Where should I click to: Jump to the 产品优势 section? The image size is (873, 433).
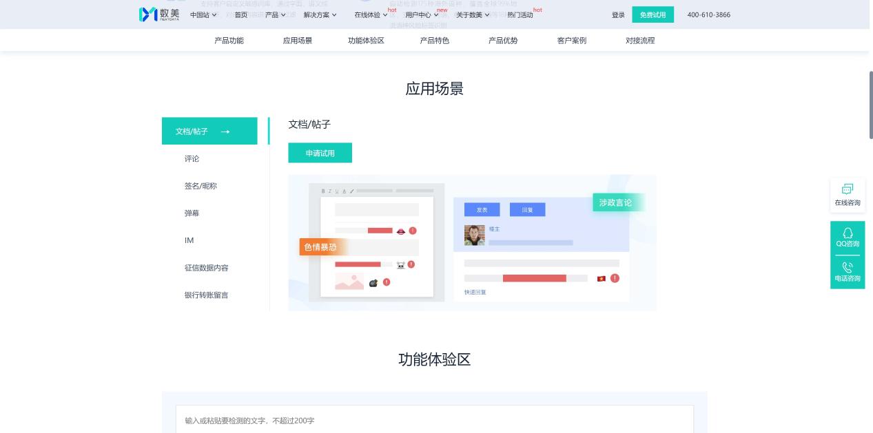[x=503, y=41]
